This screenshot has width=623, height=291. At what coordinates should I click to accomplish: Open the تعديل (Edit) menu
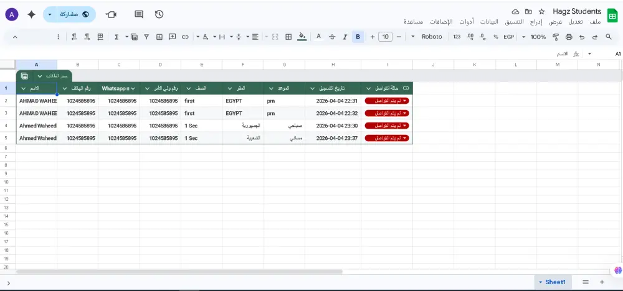click(x=576, y=22)
